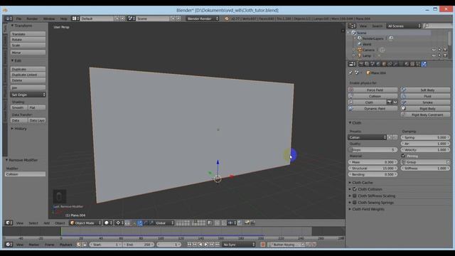The height and width of the screenshot is (256, 455).
Task: Open the Blender Render engine dropdown
Action: (202, 18)
